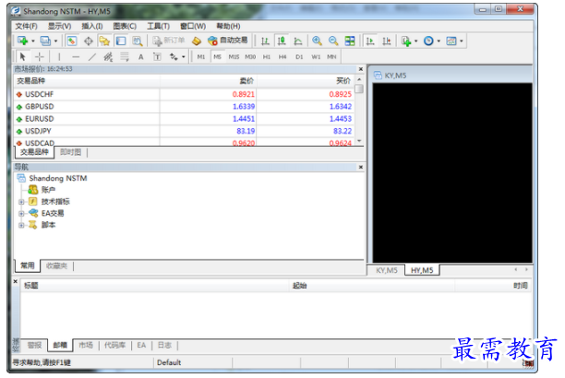This screenshot has height=378, width=565.
Task: Select the crosshair tool
Action: tap(39, 56)
